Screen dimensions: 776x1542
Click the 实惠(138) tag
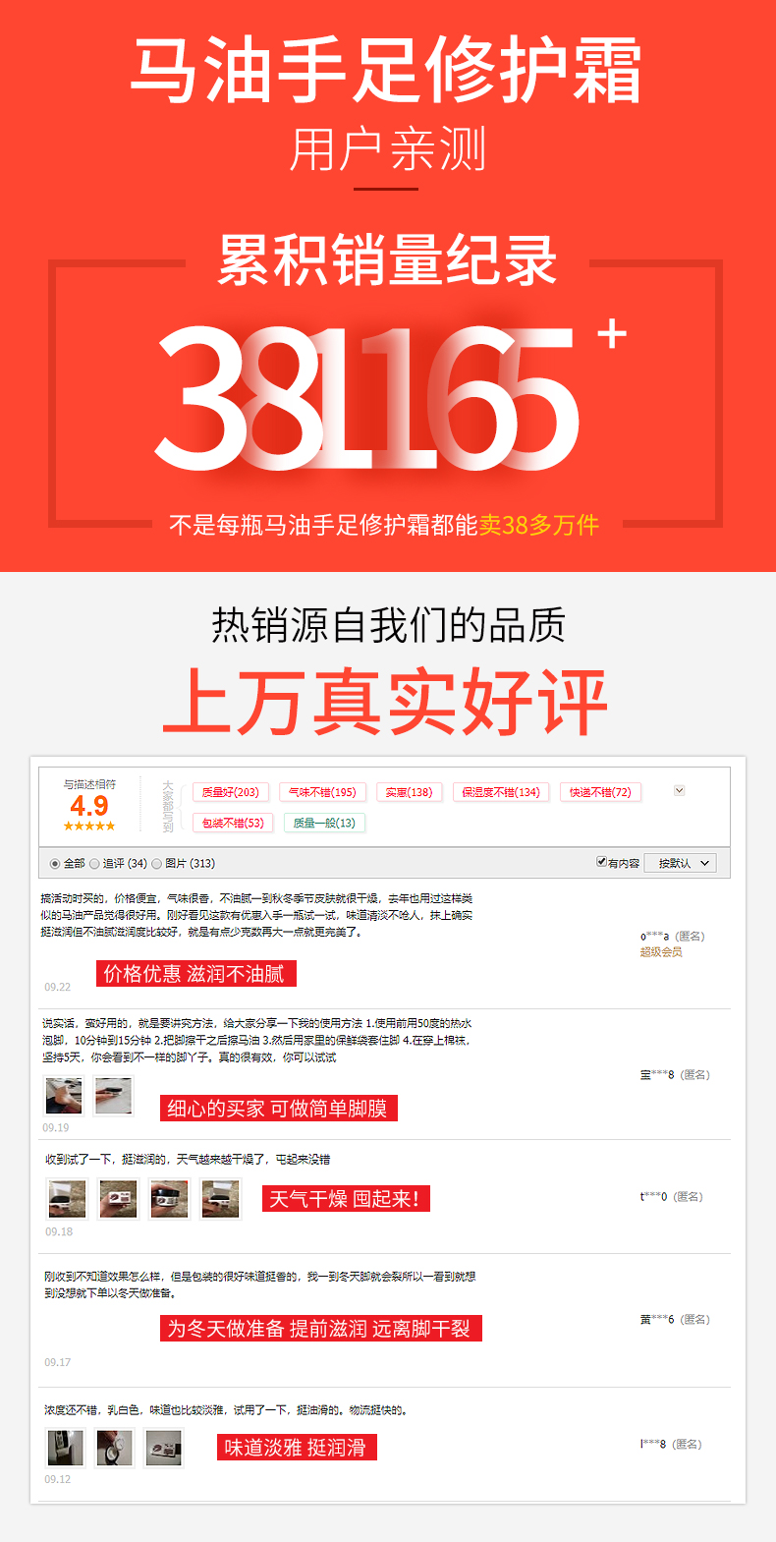(409, 792)
